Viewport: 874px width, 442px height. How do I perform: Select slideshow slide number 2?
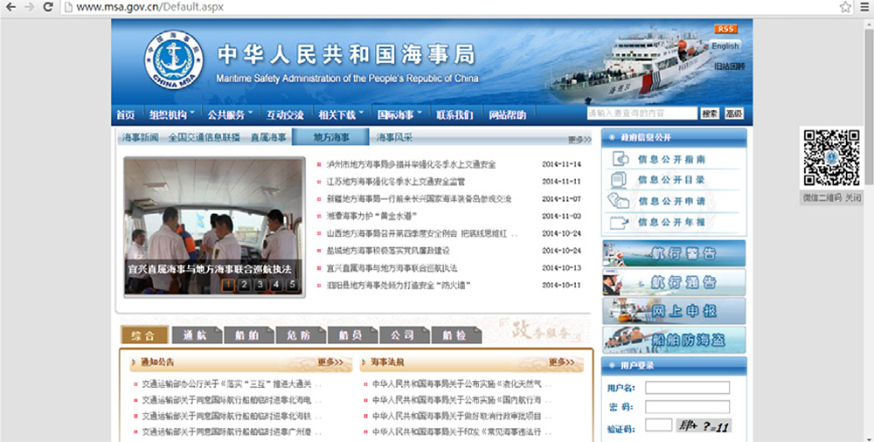(244, 285)
